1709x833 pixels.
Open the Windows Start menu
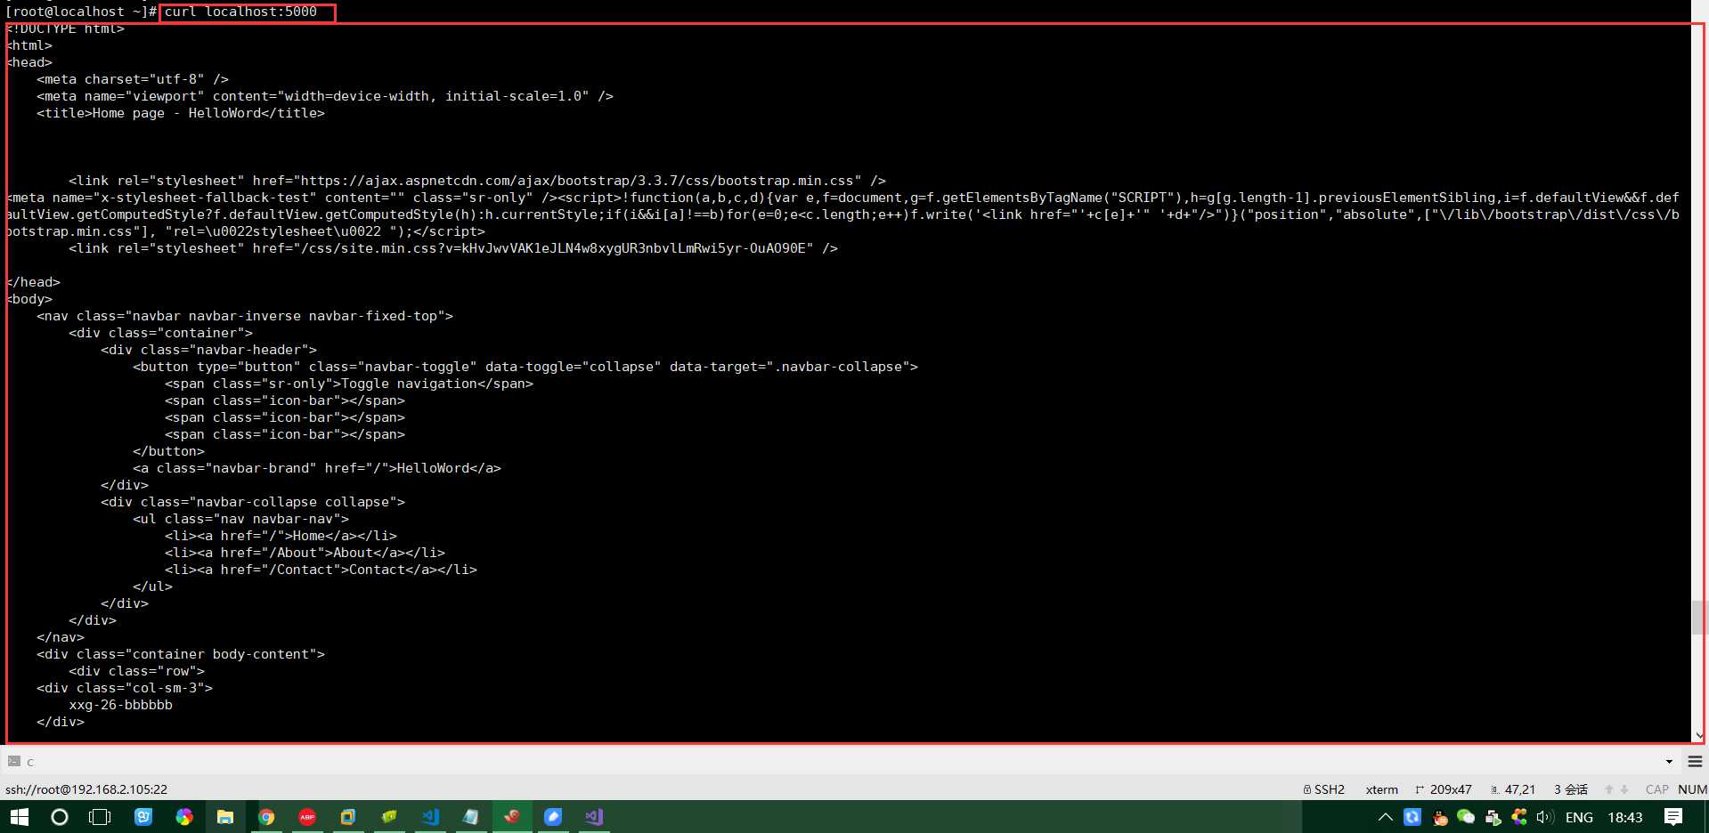[x=19, y=817]
